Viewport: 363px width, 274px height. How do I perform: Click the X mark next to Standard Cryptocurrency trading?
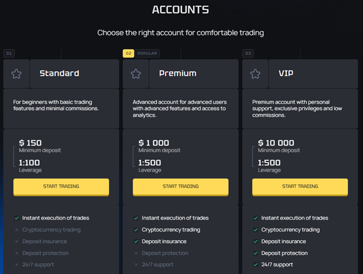(x=16, y=230)
